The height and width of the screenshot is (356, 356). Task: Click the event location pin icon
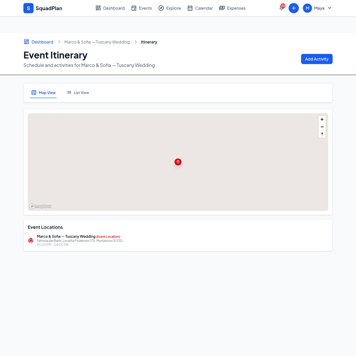click(31, 240)
